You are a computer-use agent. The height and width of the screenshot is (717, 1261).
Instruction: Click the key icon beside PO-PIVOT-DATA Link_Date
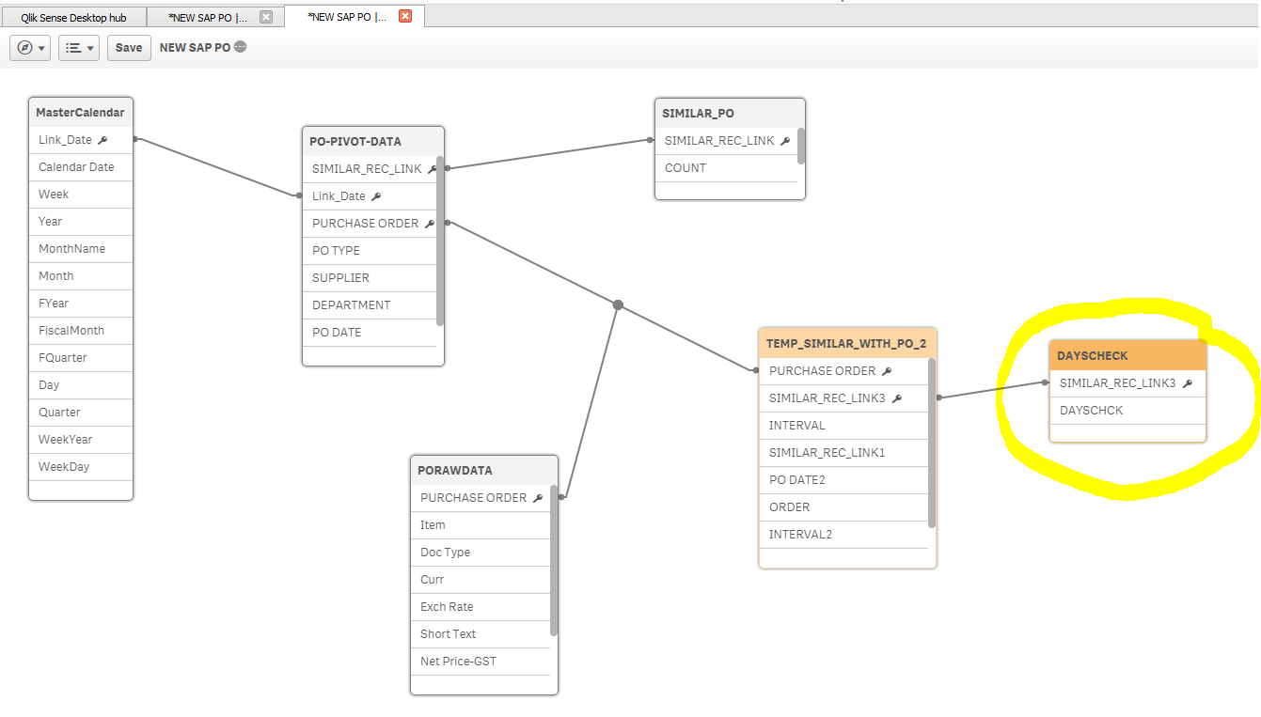[376, 196]
